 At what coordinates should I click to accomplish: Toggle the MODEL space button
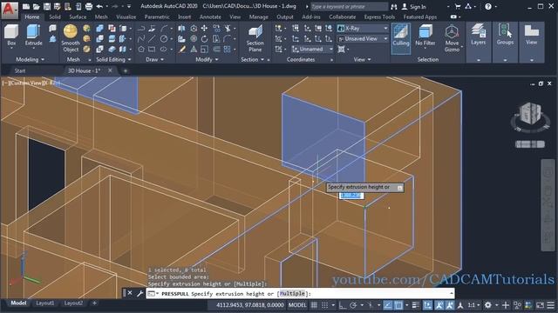[x=297, y=305]
